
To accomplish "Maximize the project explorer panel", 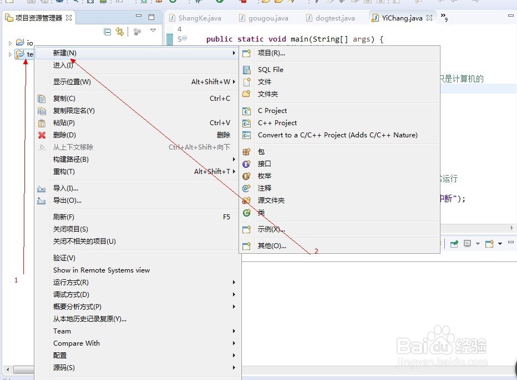I will pos(151,17).
